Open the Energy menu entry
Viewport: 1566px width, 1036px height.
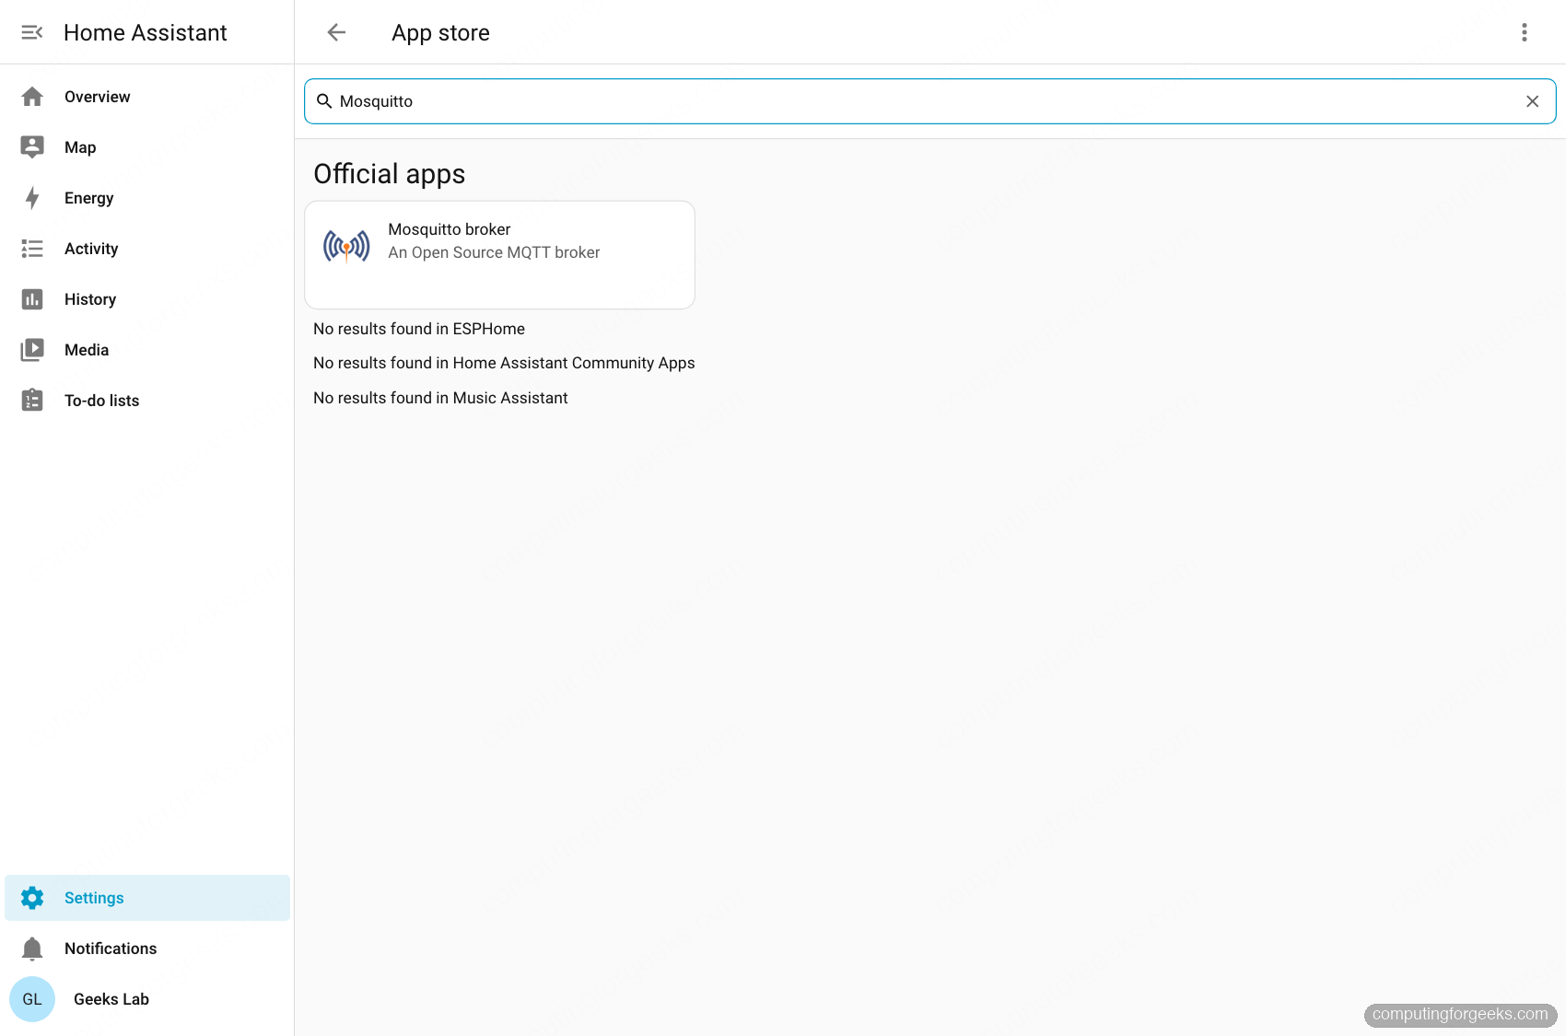(147, 198)
